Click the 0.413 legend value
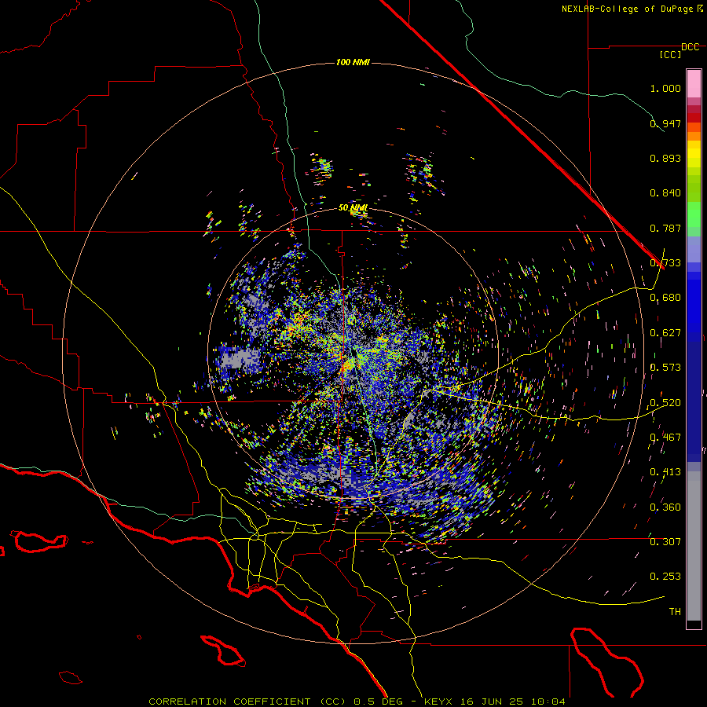This screenshot has height=707, width=707. (665, 472)
